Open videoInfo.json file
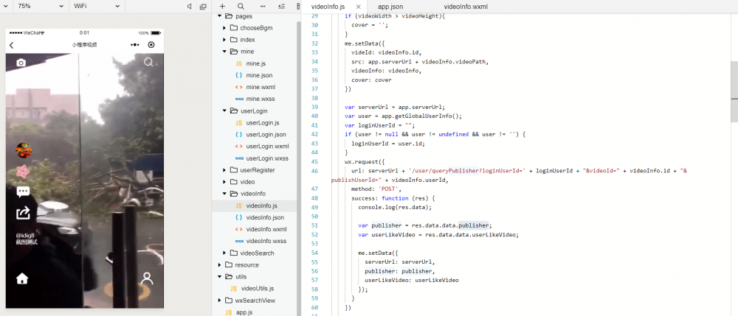Image resolution: width=738 pixels, height=316 pixels. [265, 217]
